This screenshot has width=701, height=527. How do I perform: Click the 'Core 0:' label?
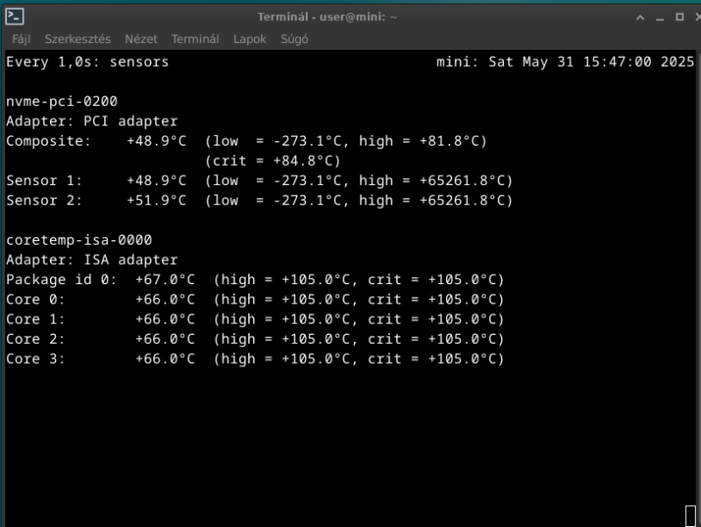(36, 299)
